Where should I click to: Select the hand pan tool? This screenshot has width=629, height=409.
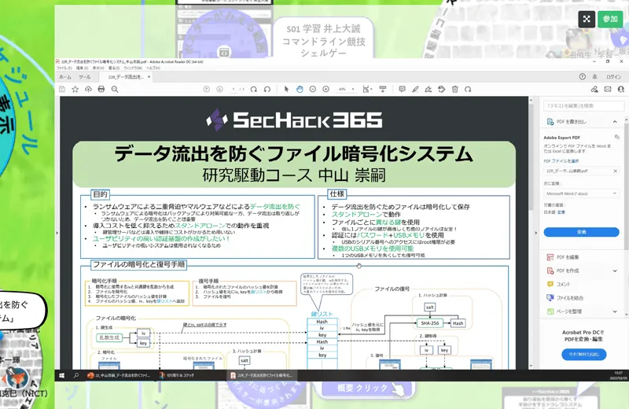click(x=300, y=89)
